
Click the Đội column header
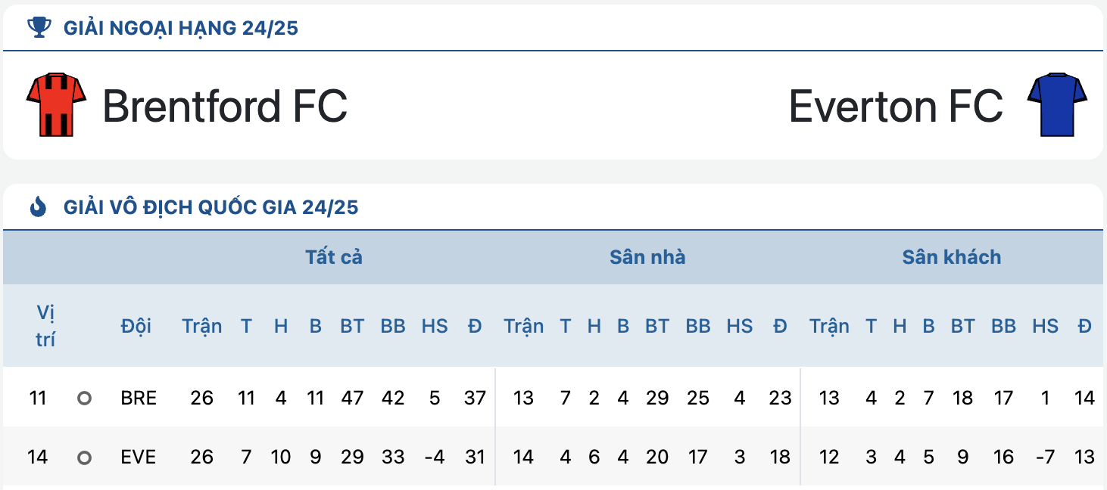pyautogui.click(x=136, y=326)
